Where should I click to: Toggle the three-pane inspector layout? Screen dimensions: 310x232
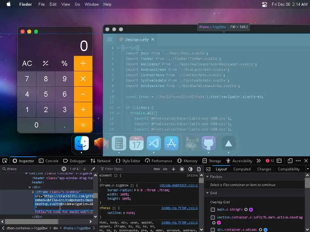[208, 169]
